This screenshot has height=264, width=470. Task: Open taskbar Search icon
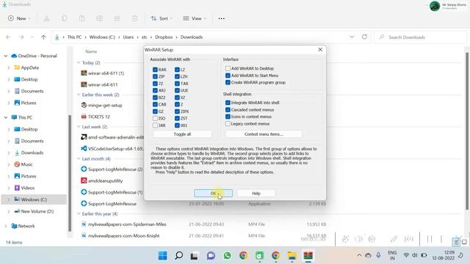tap(179, 255)
